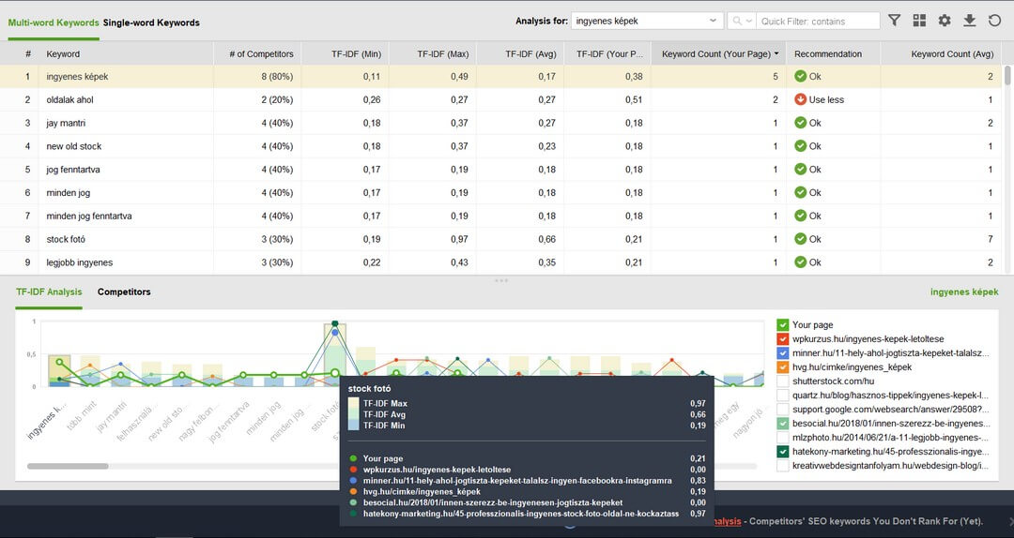The image size is (1014, 538).
Task: Click into the Quick Filter text field
Action: [817, 21]
